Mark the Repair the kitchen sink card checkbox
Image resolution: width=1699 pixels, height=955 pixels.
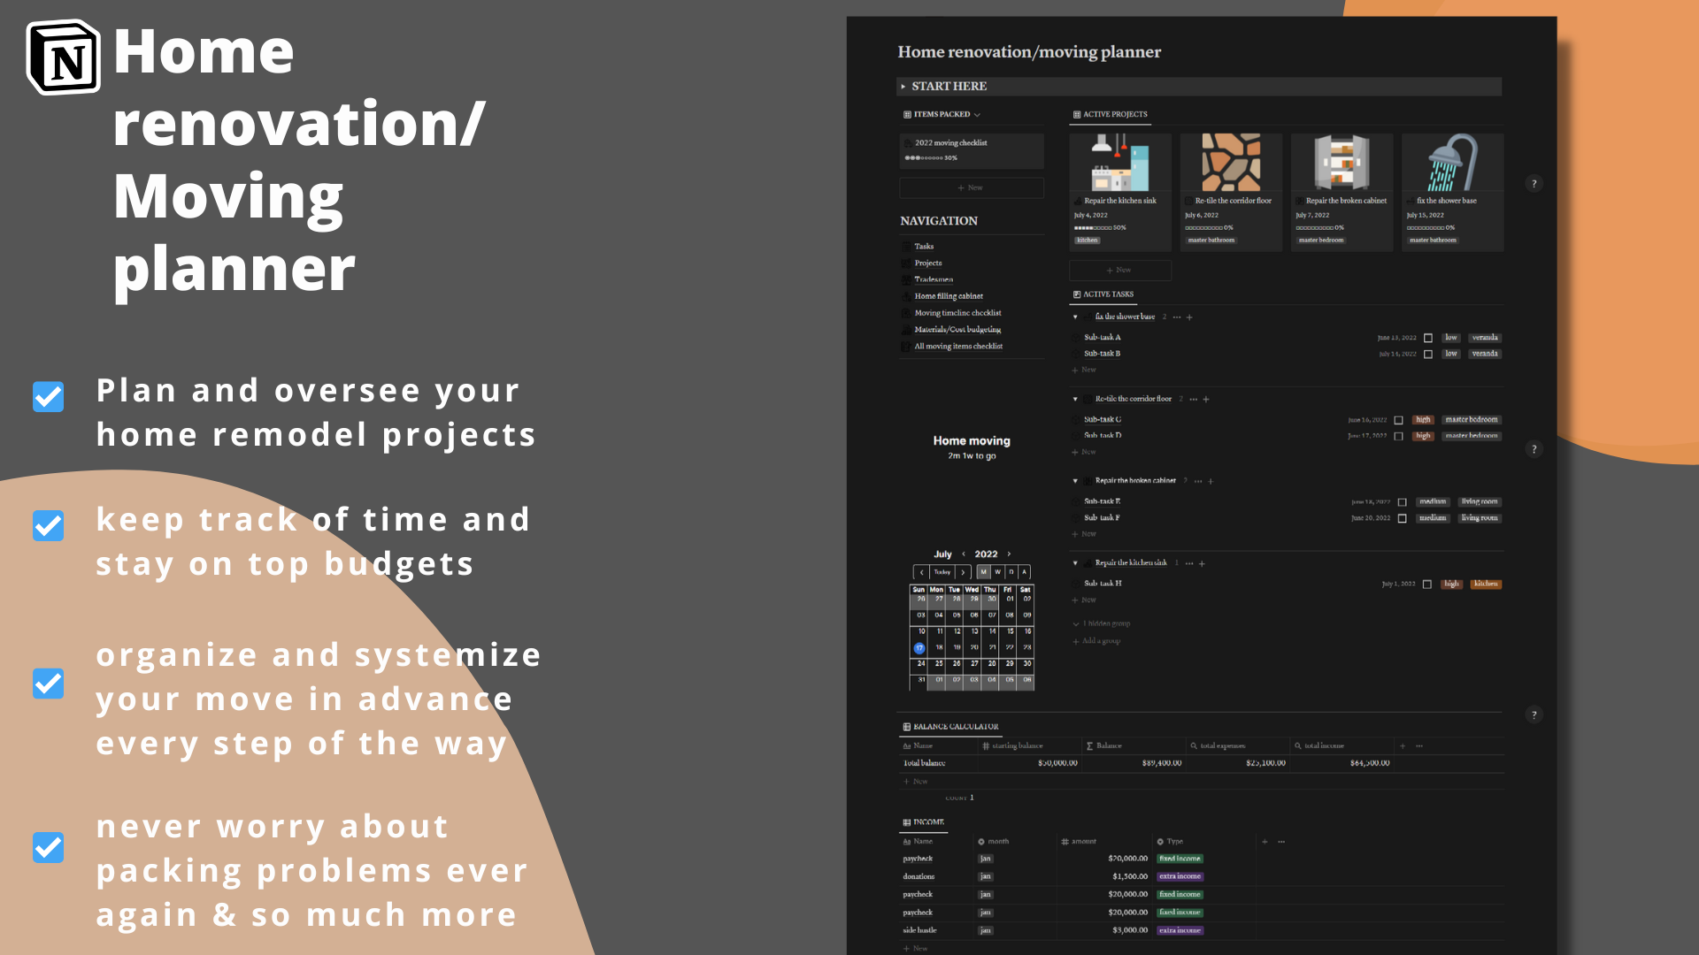(x=1079, y=200)
